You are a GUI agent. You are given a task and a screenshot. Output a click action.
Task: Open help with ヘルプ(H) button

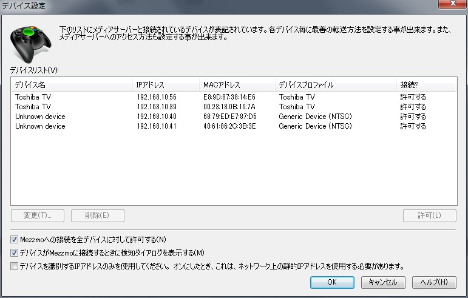pyautogui.click(x=434, y=282)
